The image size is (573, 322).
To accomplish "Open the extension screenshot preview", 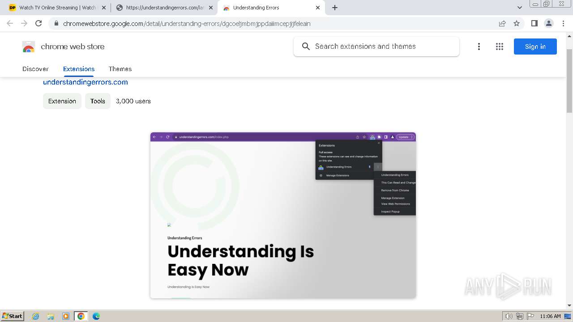I will (x=283, y=215).
